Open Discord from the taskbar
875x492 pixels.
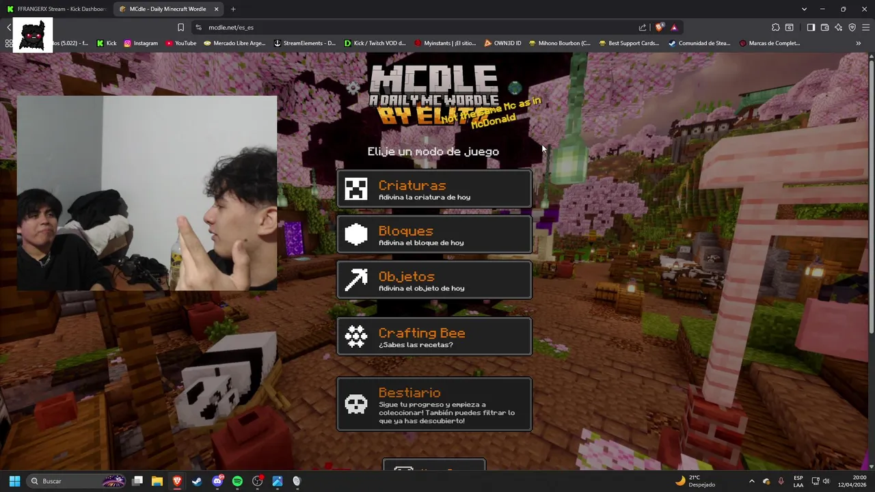coord(217,481)
